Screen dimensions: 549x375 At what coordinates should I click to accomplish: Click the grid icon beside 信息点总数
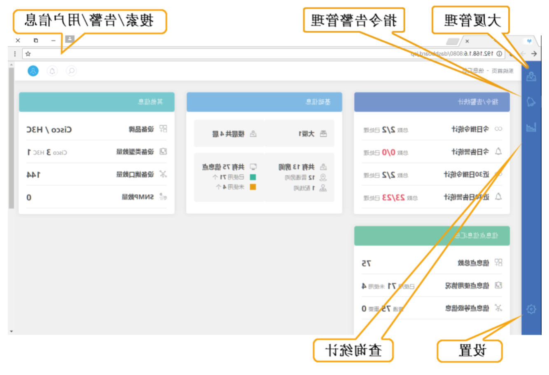click(x=498, y=262)
